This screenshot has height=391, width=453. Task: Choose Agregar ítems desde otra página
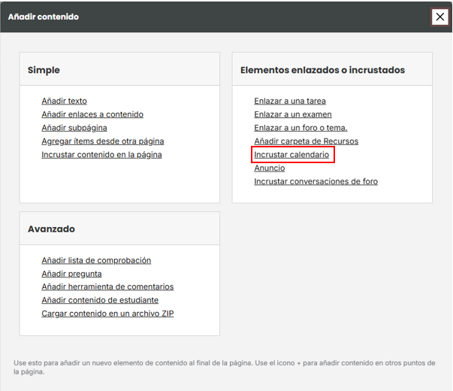click(x=103, y=141)
